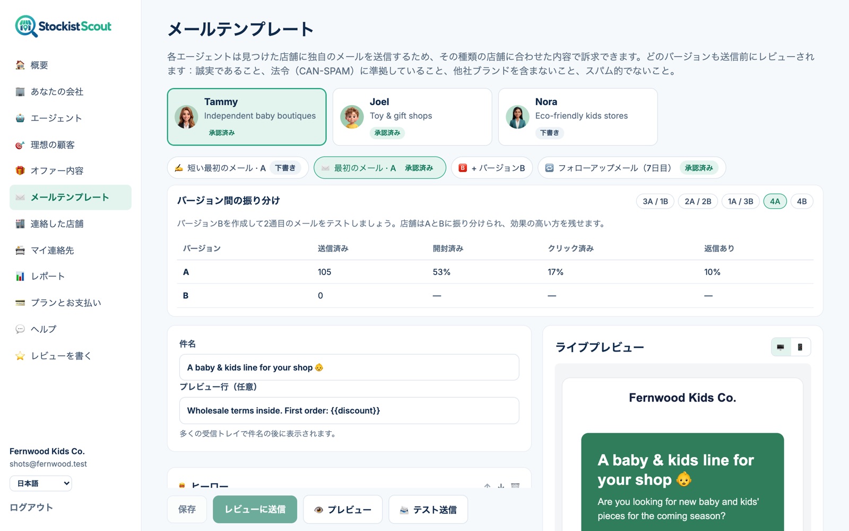Focus the プレビュー行 input field
The width and height of the screenshot is (849, 531).
tap(349, 410)
